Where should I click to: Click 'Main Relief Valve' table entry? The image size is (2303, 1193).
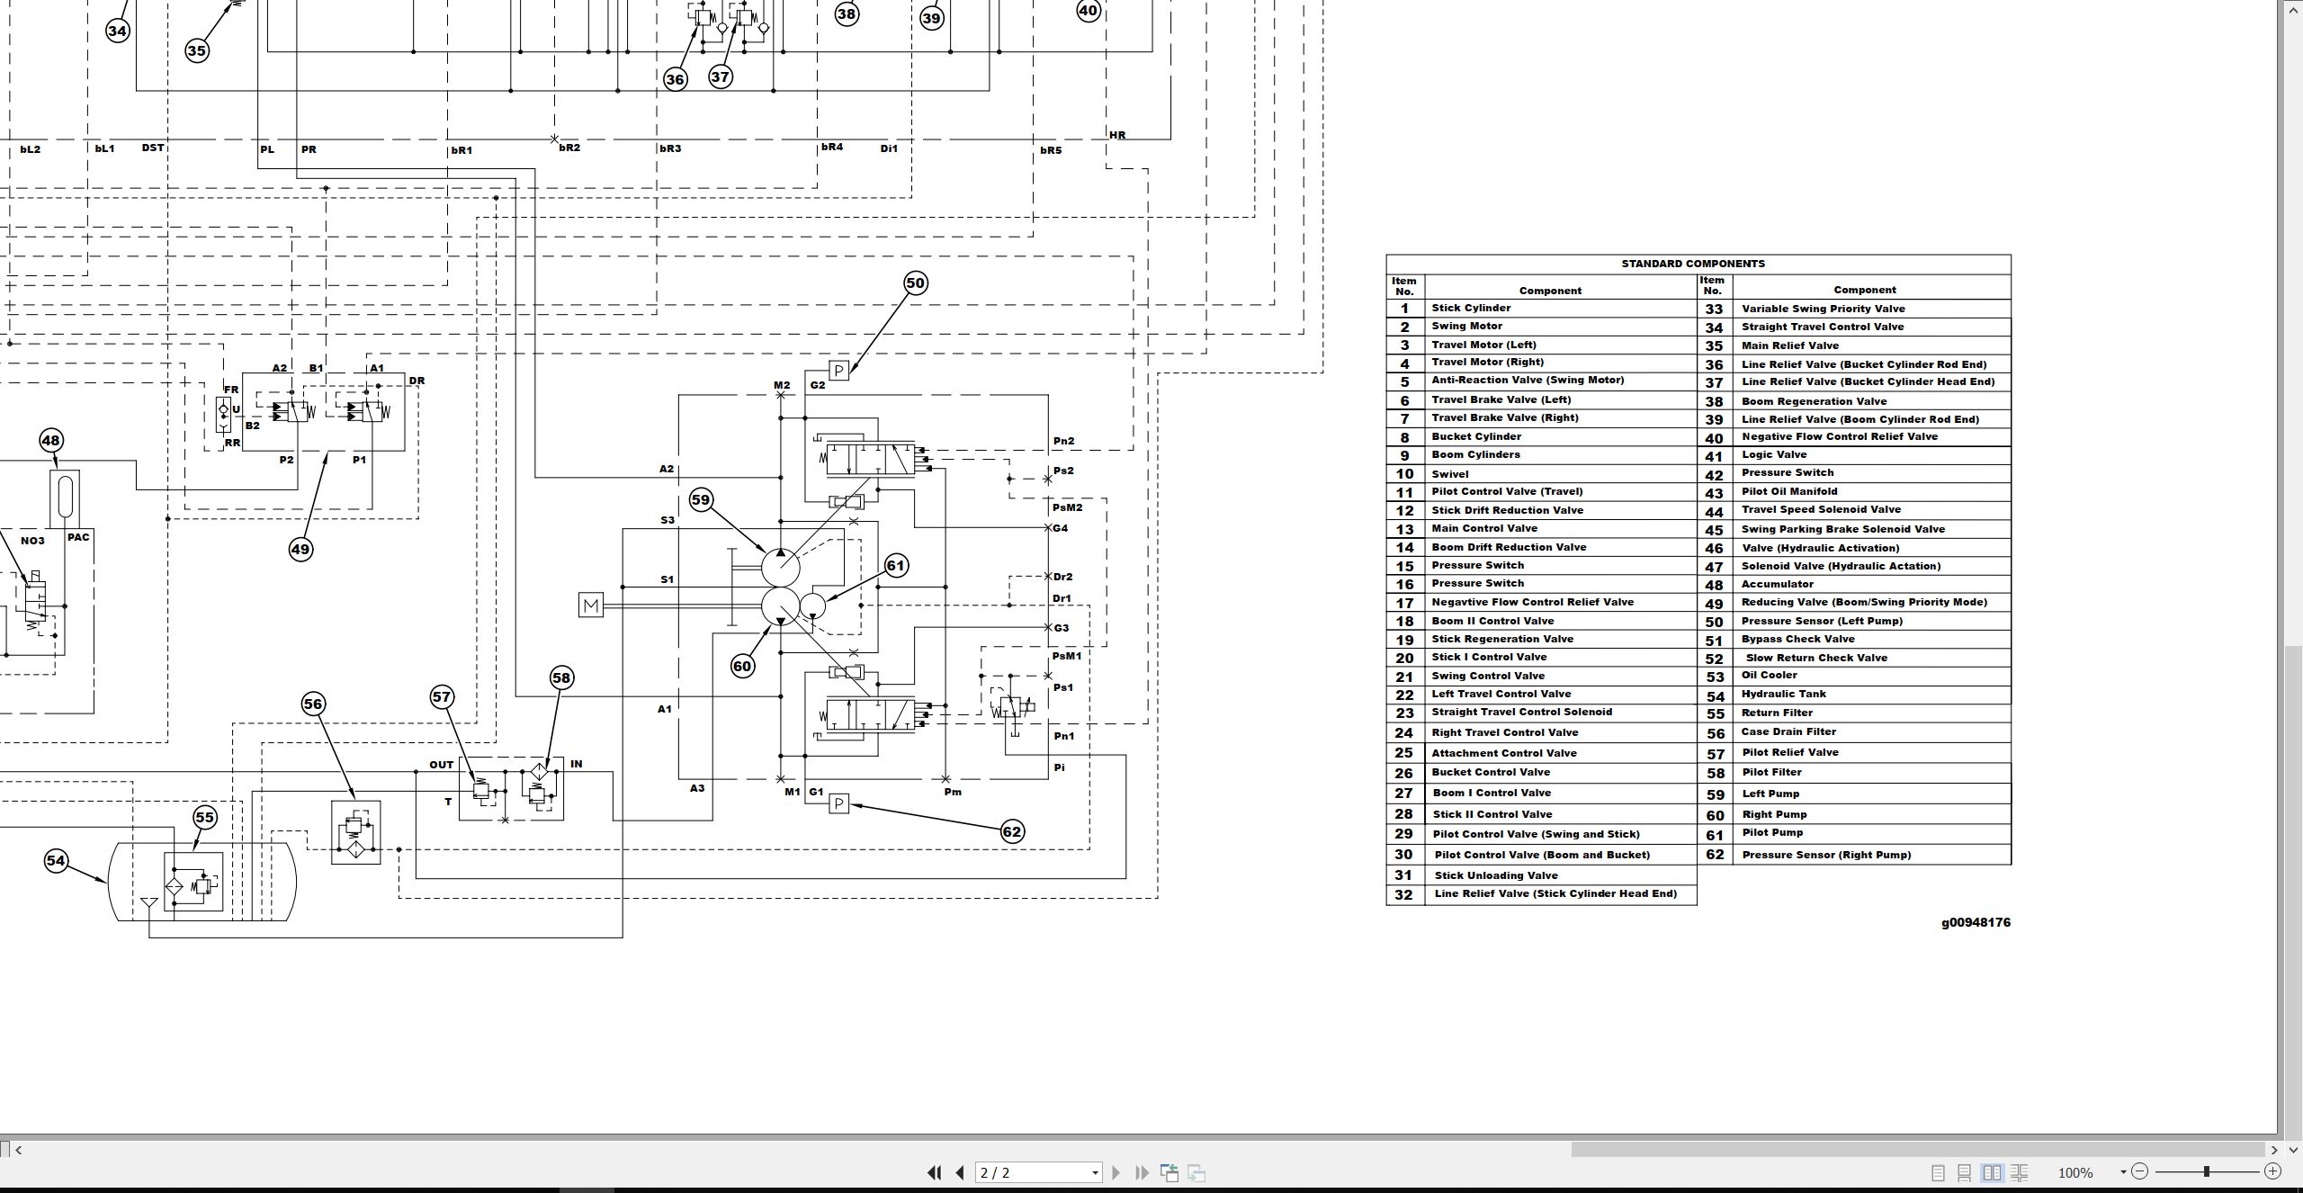1790,345
